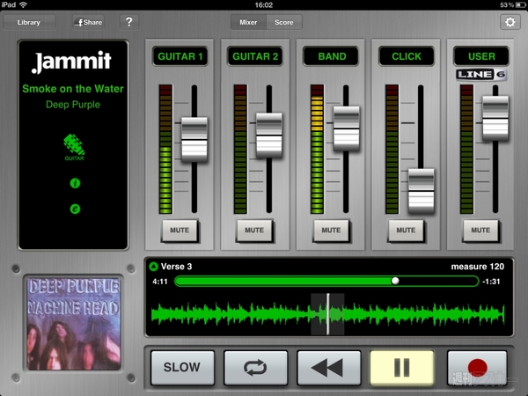Switch to the Score tab

click(284, 22)
